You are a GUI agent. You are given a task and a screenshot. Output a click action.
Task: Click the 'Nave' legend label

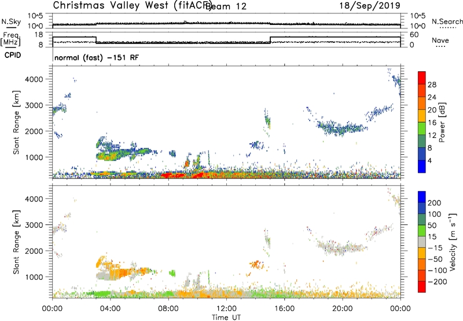pos(440,40)
